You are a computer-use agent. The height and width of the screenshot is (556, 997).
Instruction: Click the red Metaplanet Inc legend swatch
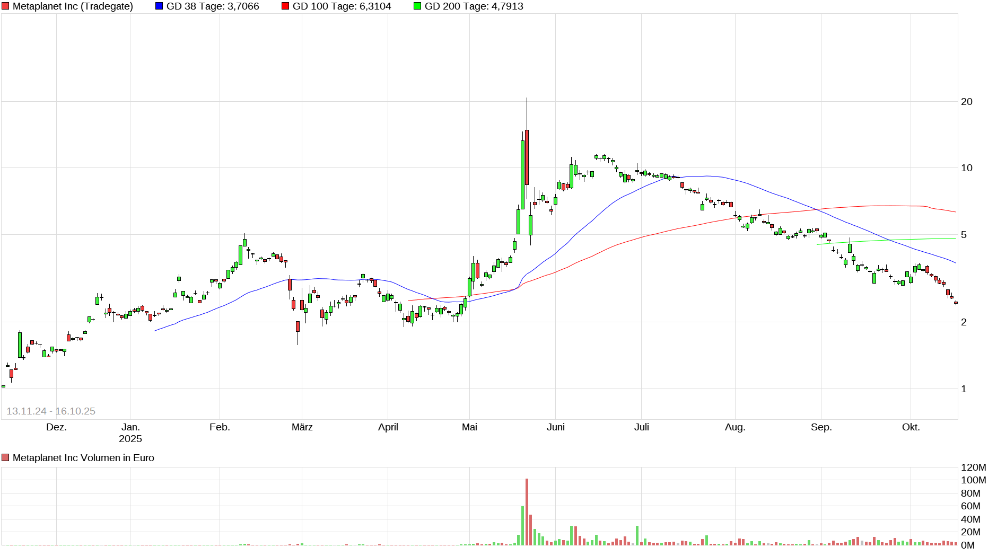6,6
